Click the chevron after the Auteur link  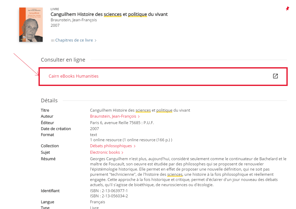click(139, 117)
